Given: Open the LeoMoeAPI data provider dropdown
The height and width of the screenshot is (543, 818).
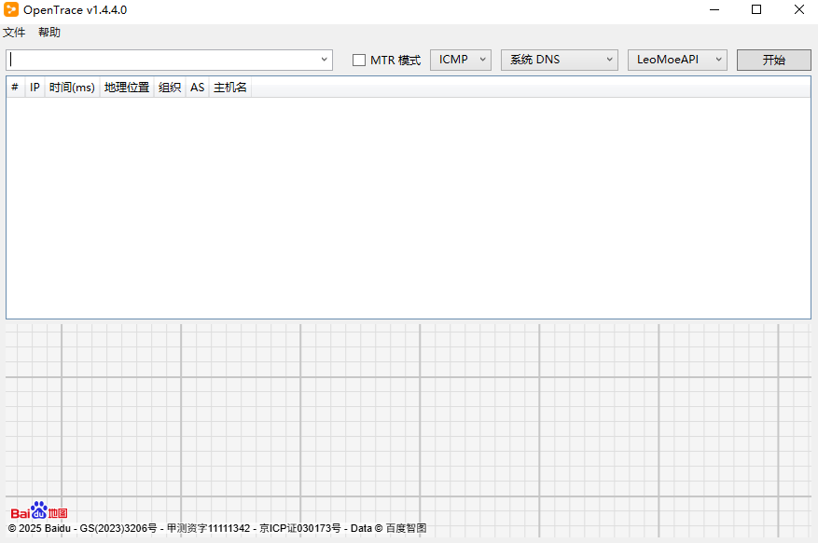Looking at the screenshot, I should (677, 60).
